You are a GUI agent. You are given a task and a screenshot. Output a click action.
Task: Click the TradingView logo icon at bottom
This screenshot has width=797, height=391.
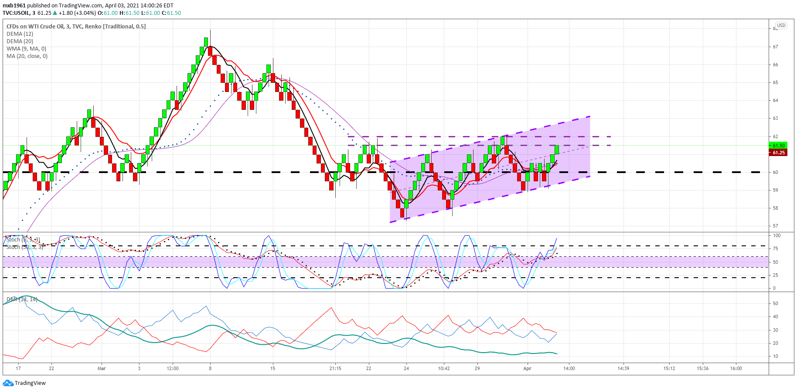click(8, 383)
